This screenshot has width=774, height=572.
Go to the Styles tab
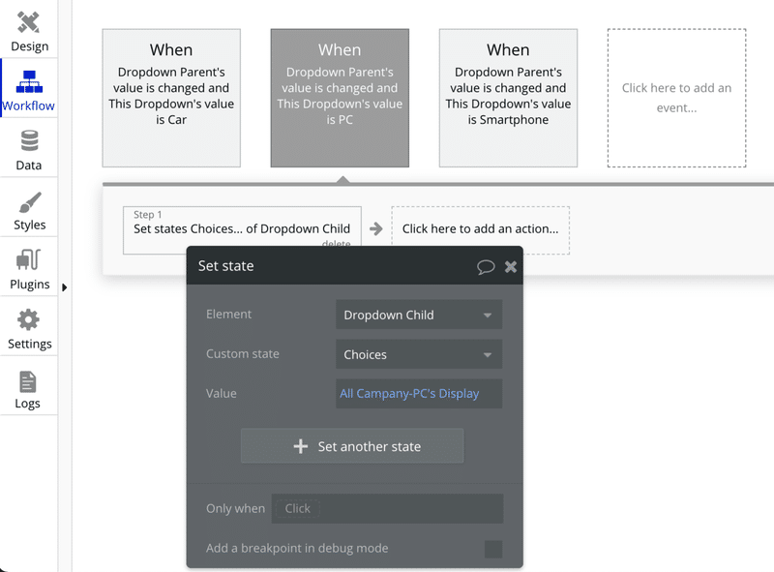(x=29, y=209)
